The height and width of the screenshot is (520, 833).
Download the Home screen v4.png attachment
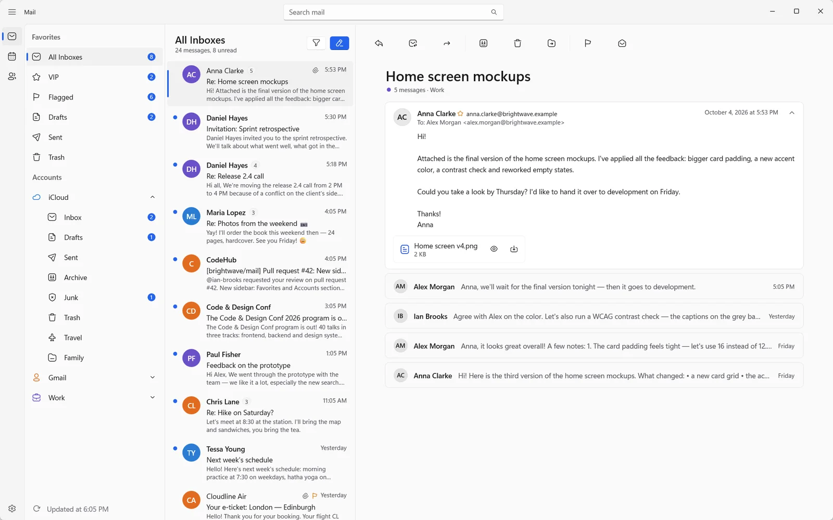point(514,249)
